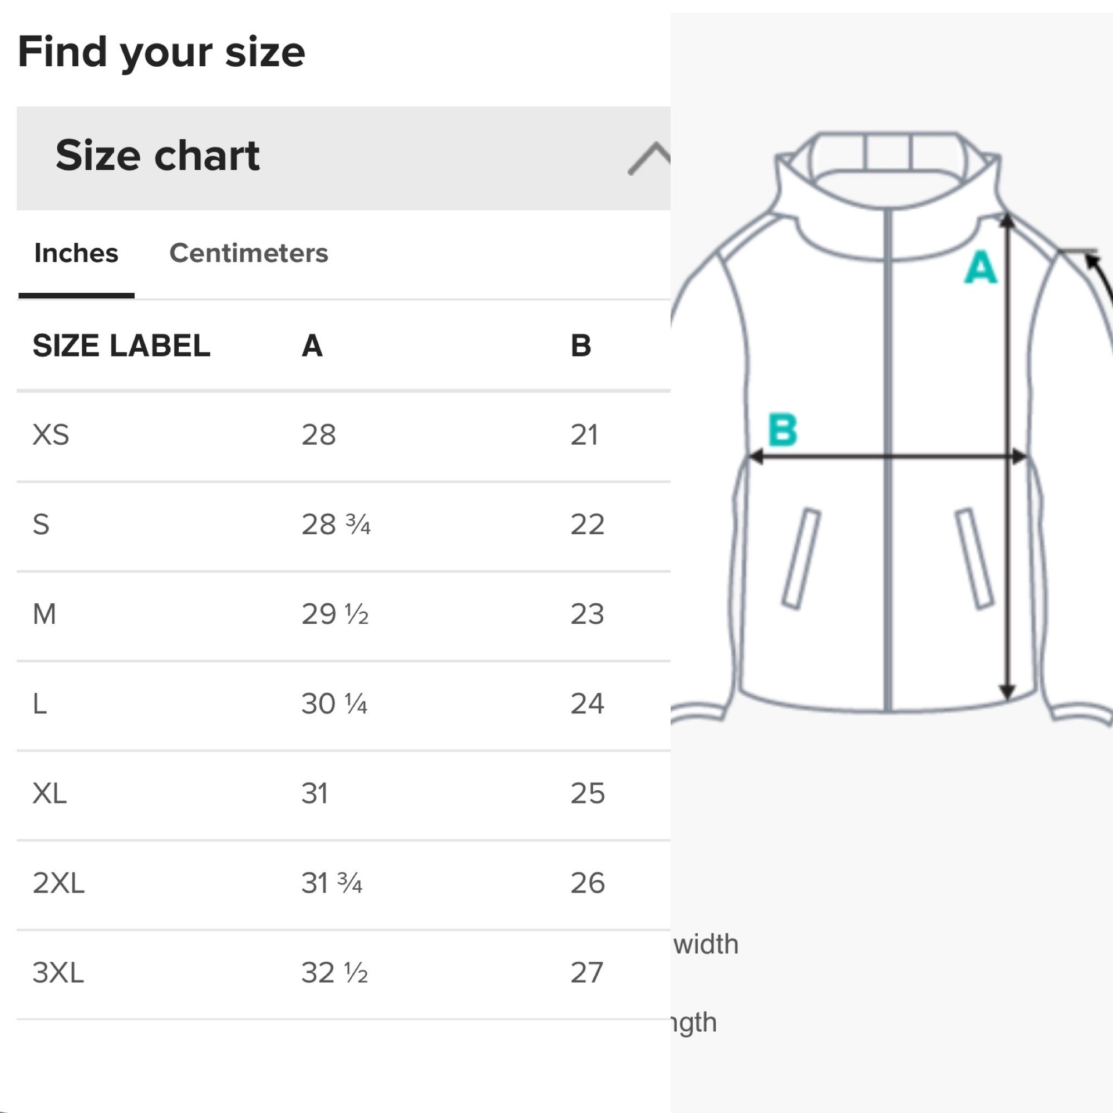The image size is (1113, 1113).
Task: Click the B column header in table
Action: click(x=580, y=346)
